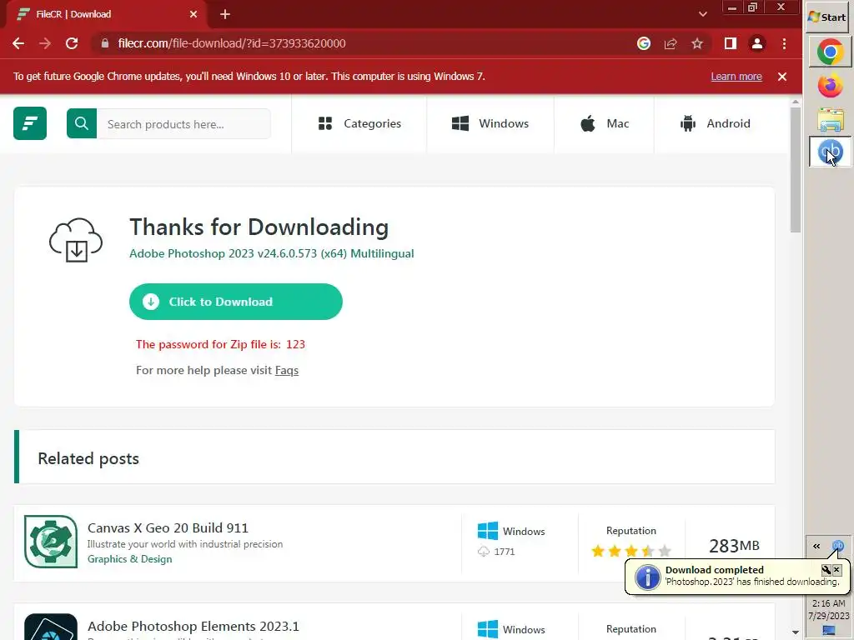
Task: Open the browser side panel
Action: click(x=731, y=43)
